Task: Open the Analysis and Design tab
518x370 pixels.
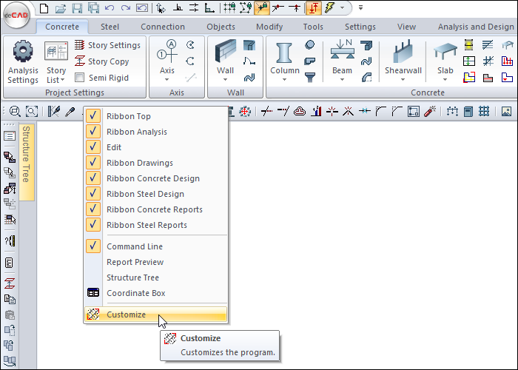Action: click(475, 27)
